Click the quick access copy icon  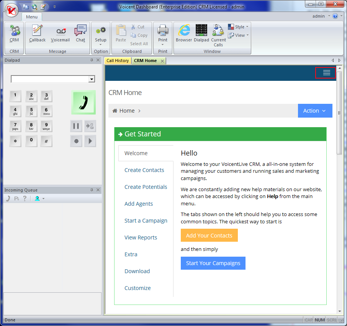(26, 7)
